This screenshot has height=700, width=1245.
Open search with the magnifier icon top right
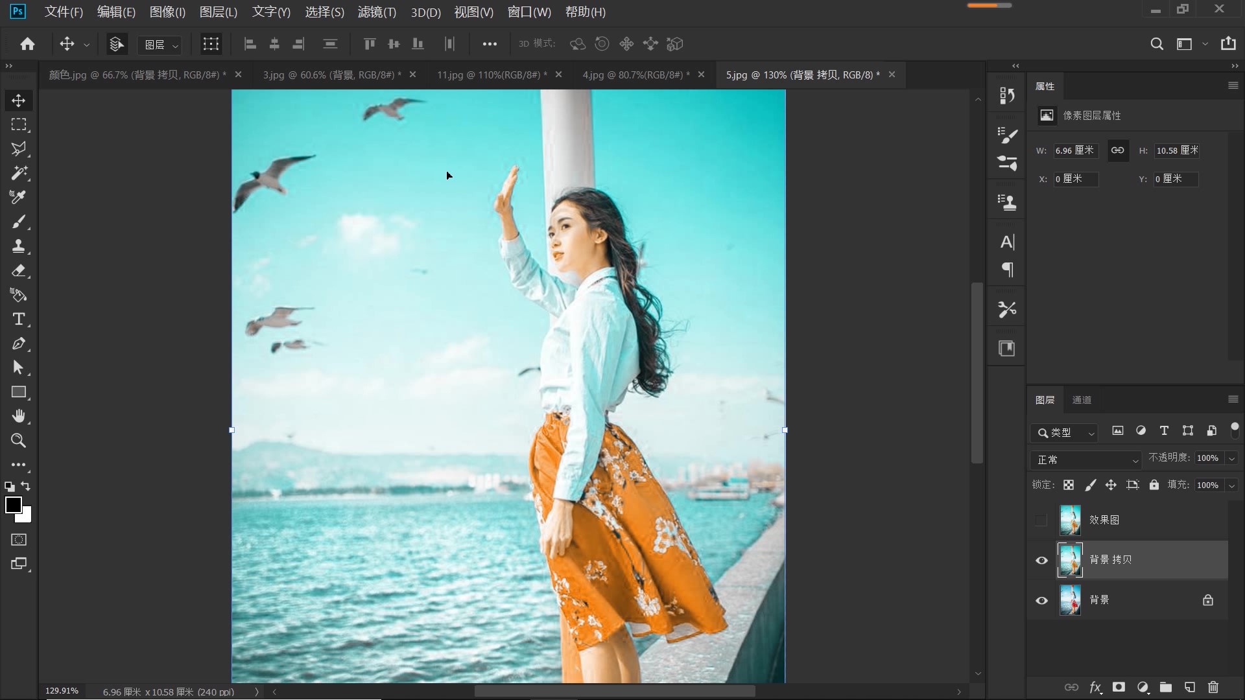click(1157, 44)
